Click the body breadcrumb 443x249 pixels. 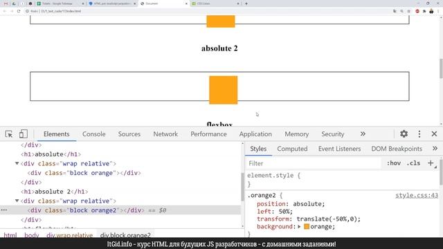[31, 235]
